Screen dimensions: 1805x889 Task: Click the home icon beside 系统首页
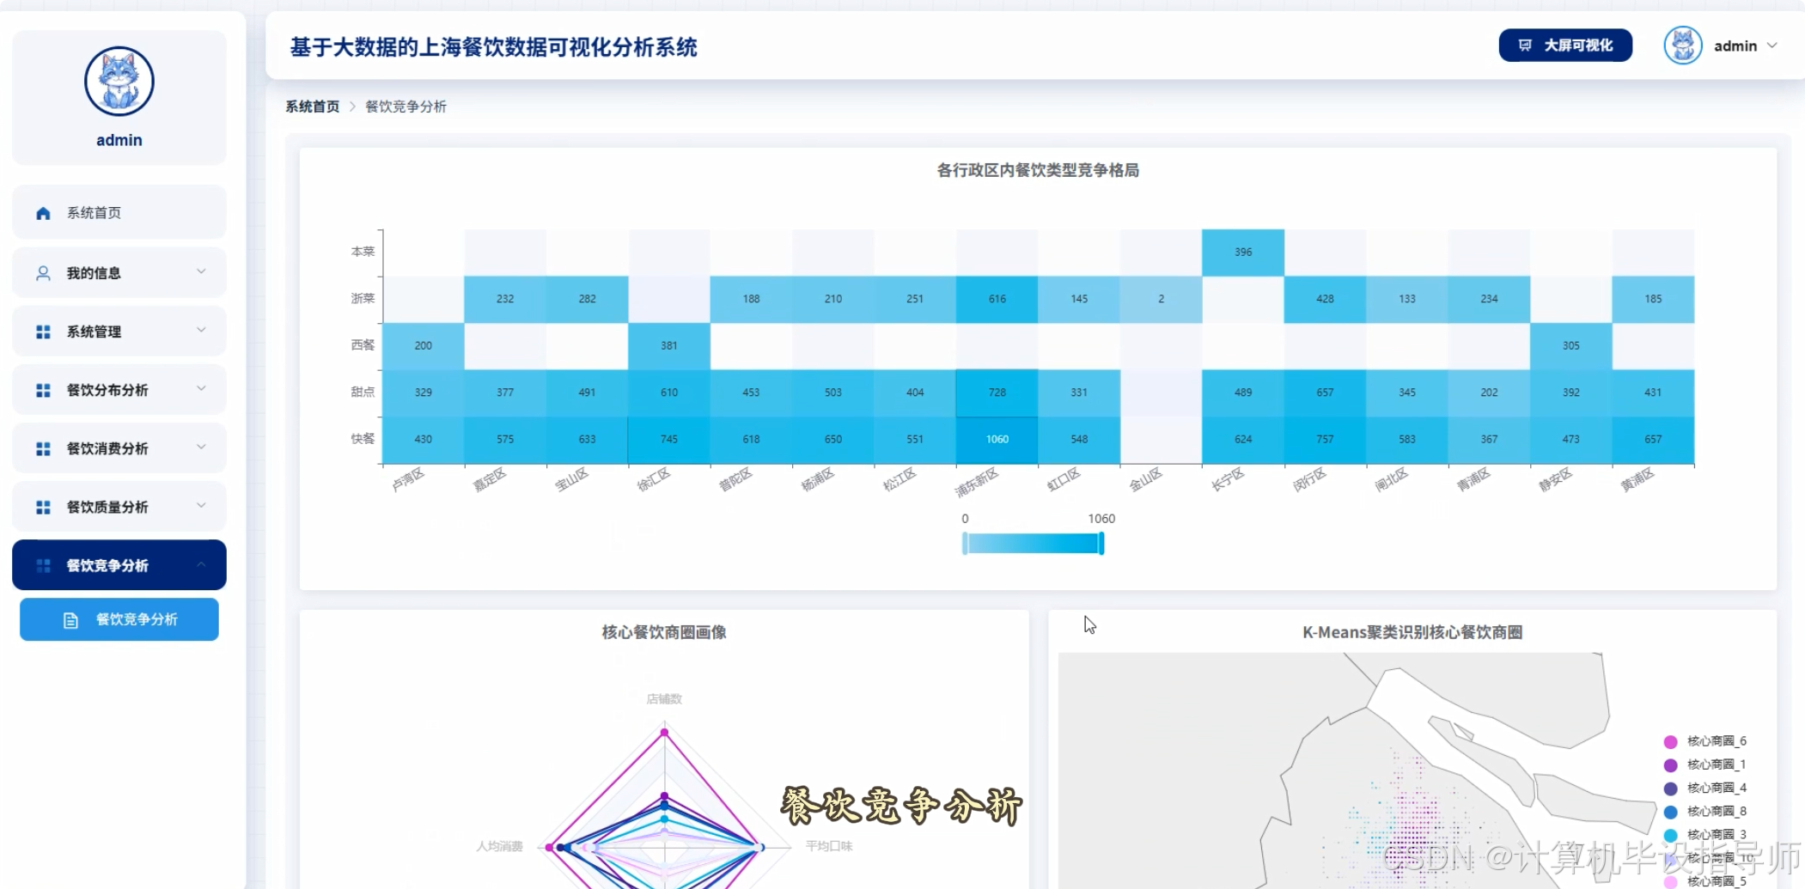pos(42,211)
